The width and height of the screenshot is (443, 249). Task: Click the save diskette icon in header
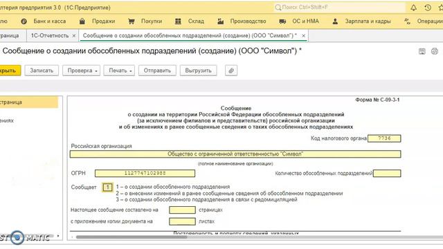coord(422,51)
